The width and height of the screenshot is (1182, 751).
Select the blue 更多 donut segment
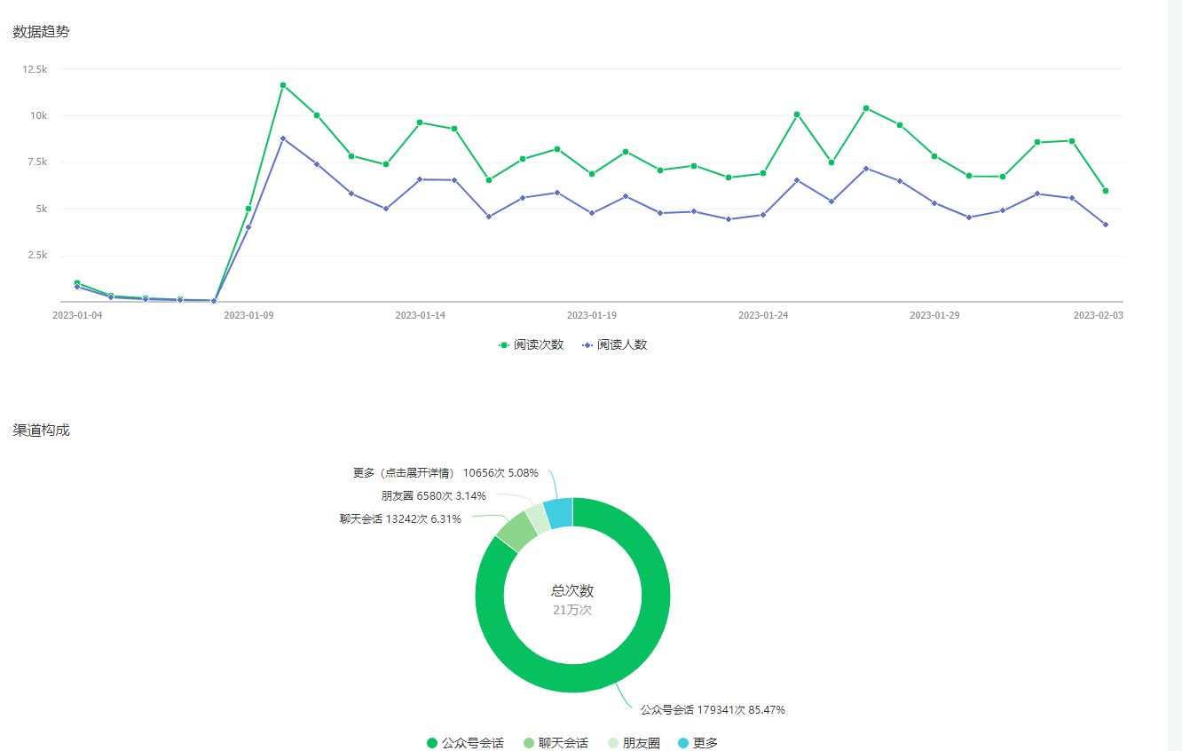[x=559, y=514]
